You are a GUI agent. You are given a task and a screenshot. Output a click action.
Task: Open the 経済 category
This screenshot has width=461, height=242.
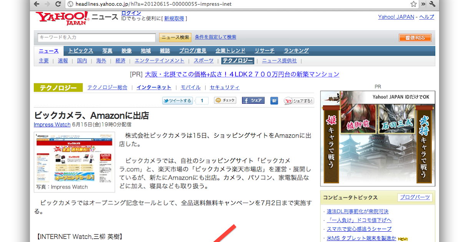[121, 61]
